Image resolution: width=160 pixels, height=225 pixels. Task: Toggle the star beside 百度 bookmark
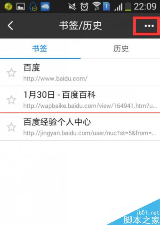[x=11, y=73]
